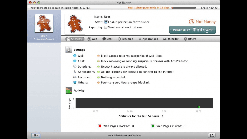Click the Overview tab icon
This screenshot has height=139, width=247.
[68, 39]
